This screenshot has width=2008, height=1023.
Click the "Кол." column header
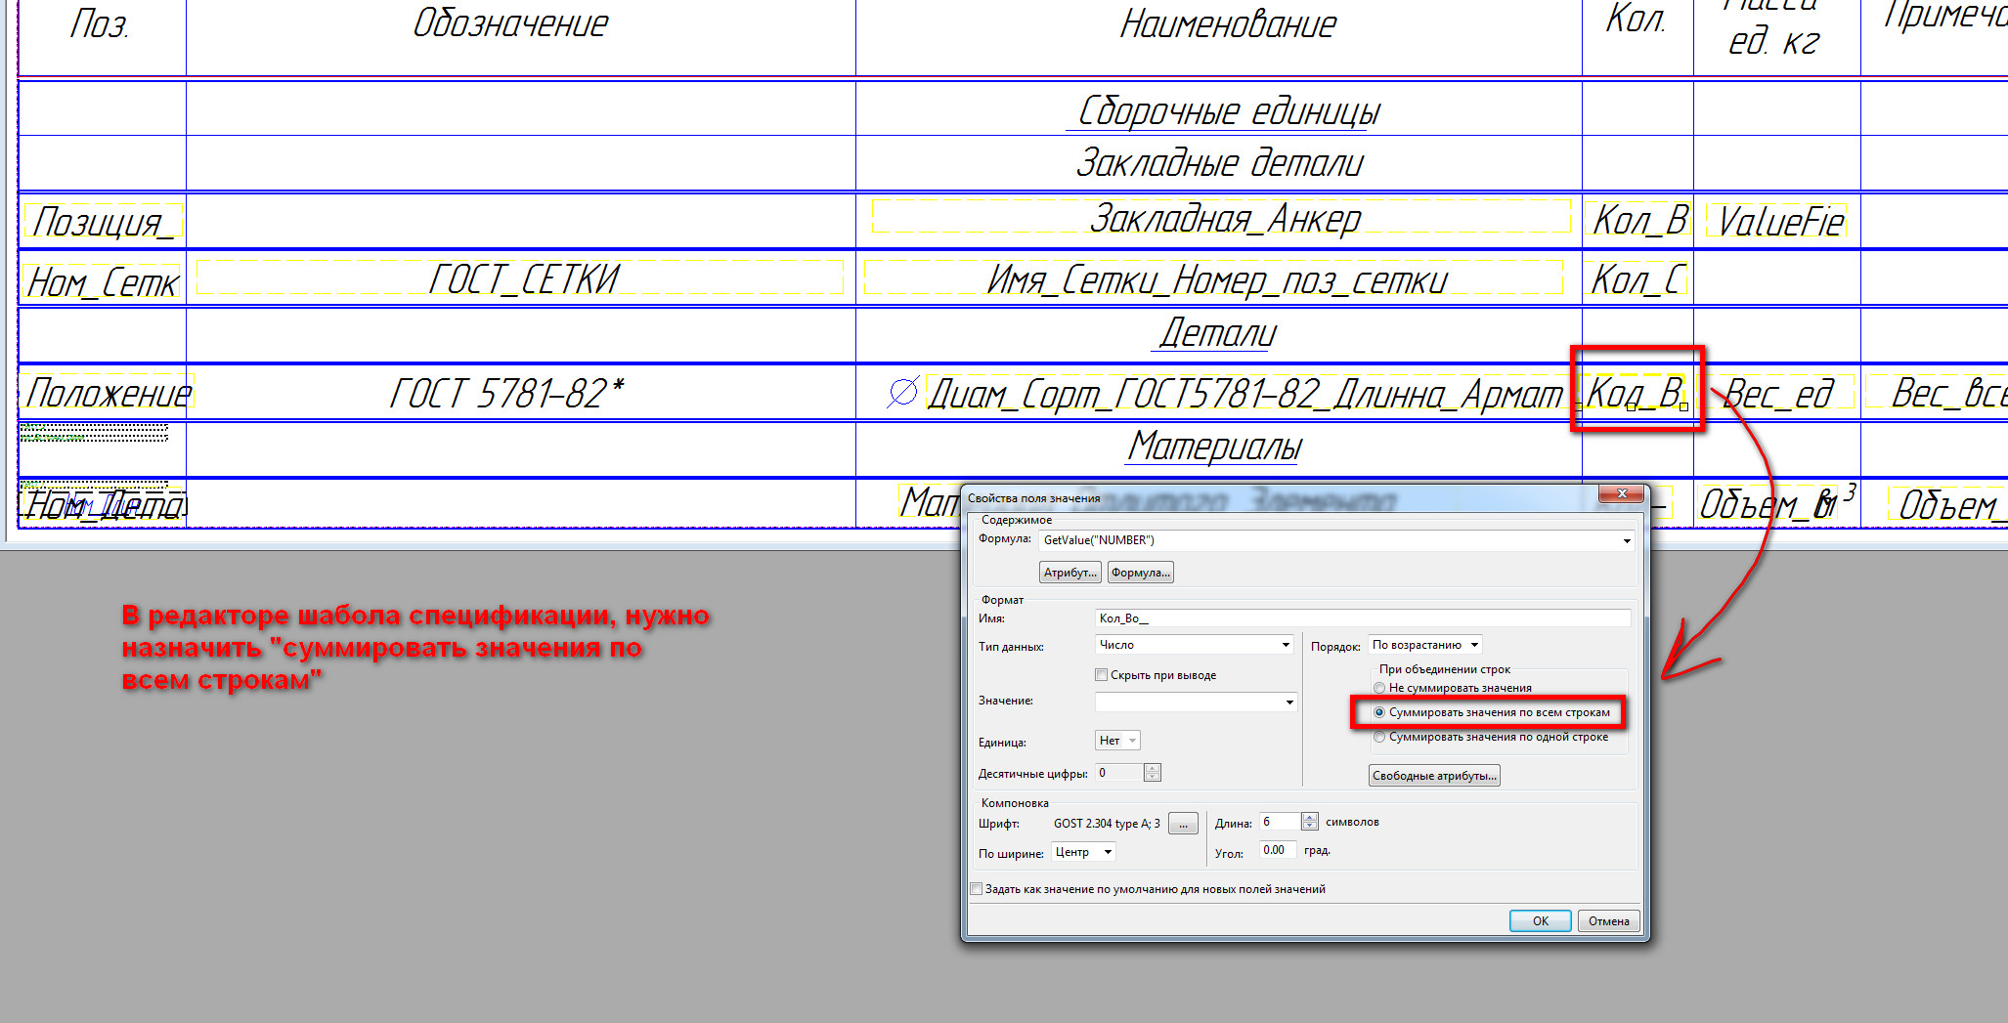tap(1636, 18)
